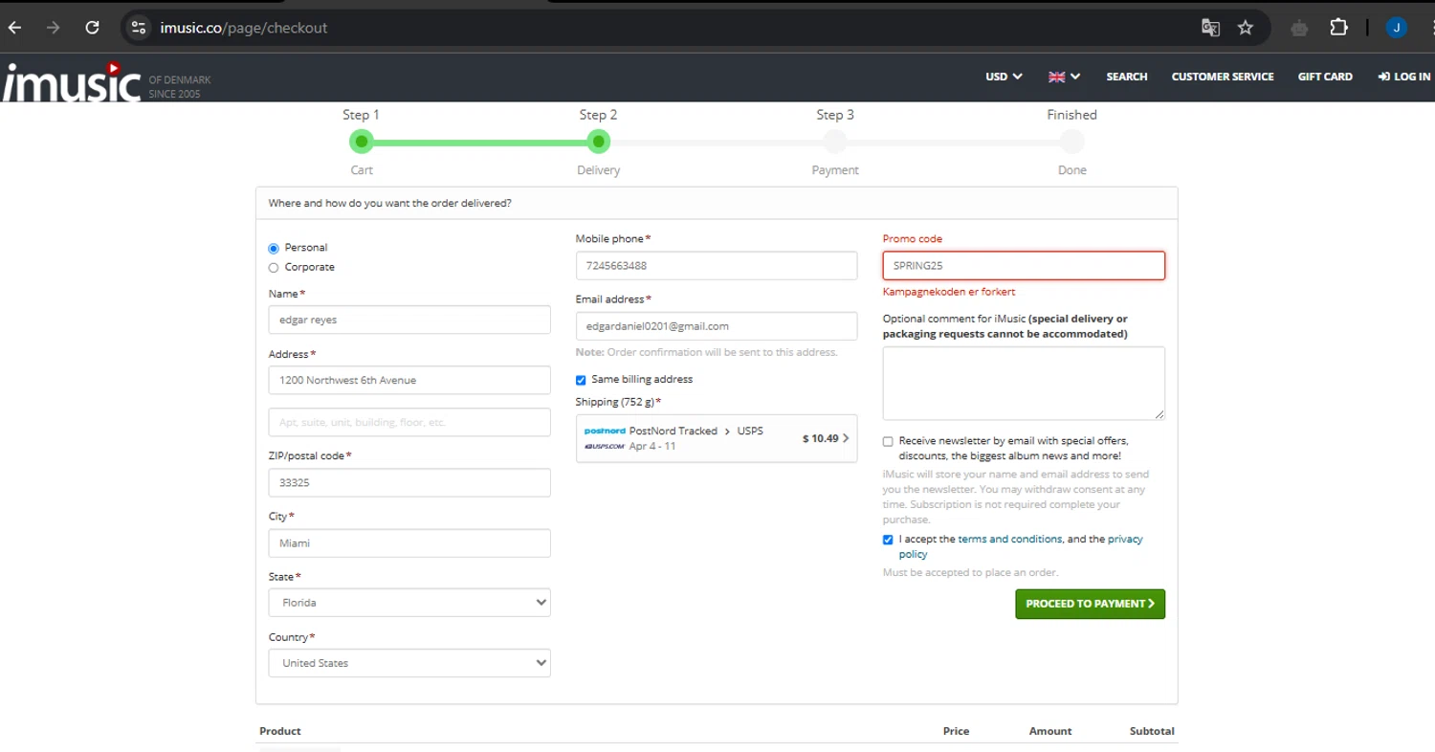
Task: View site information icon in address bar
Action: click(140, 28)
